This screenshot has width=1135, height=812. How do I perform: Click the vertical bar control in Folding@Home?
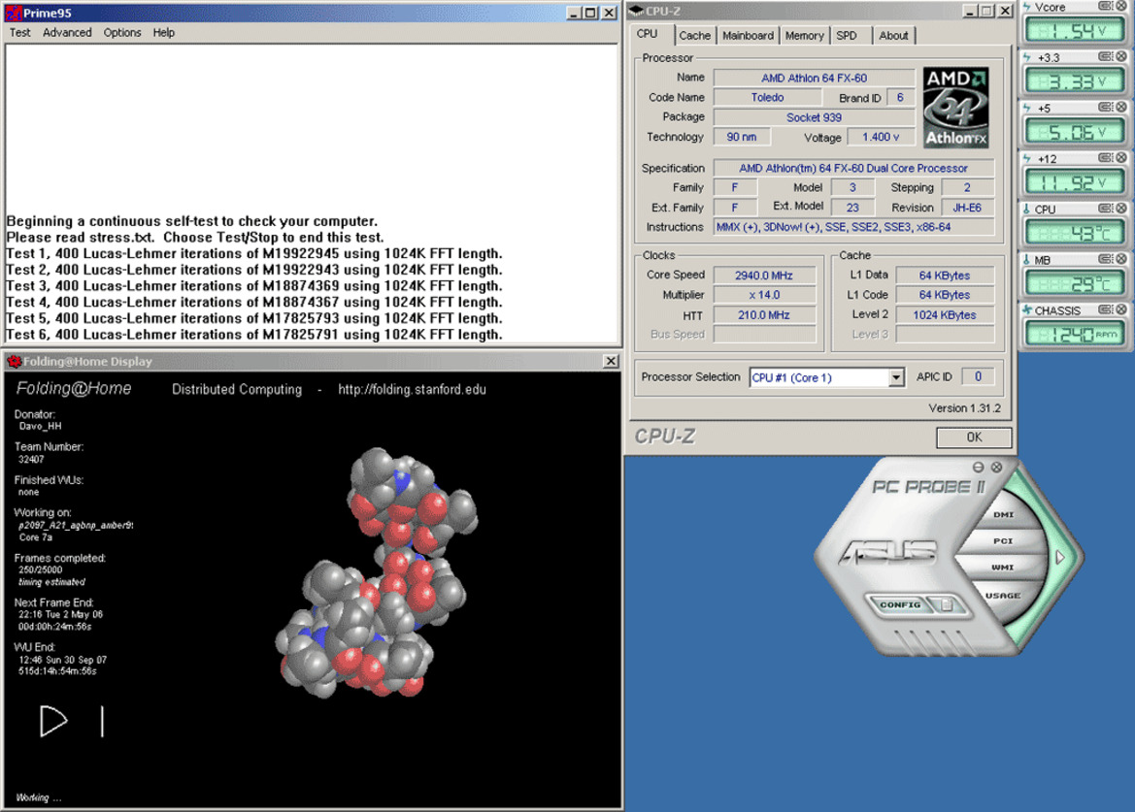pos(102,722)
